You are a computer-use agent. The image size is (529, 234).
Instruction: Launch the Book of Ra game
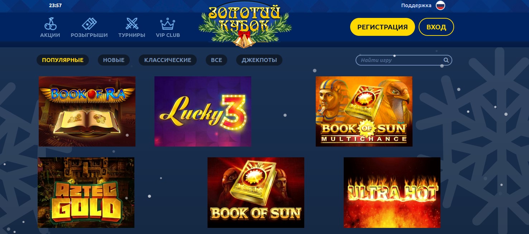pos(87,111)
